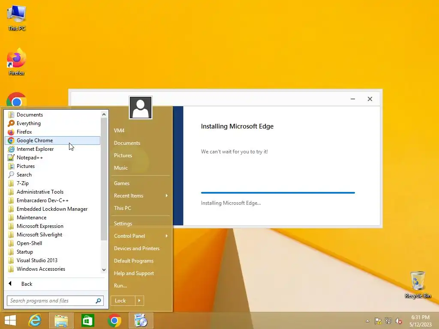
Task: Launch Firefox from desktop shortcut
Action: click(17, 62)
